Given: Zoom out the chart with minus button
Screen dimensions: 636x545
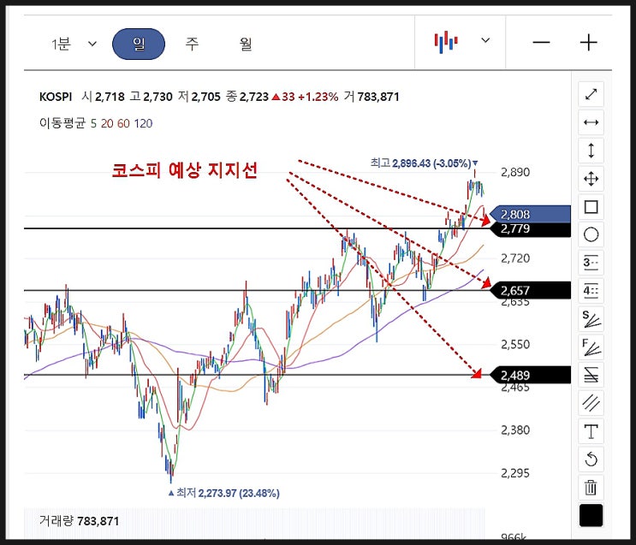Looking at the screenshot, I should [541, 42].
